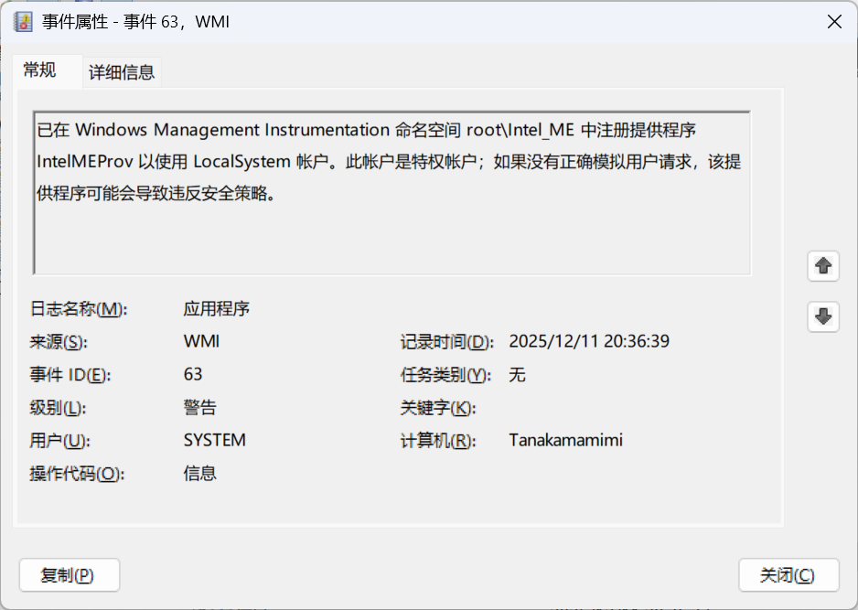Click the 用户(U) label
The image size is (858, 610).
click(x=59, y=441)
